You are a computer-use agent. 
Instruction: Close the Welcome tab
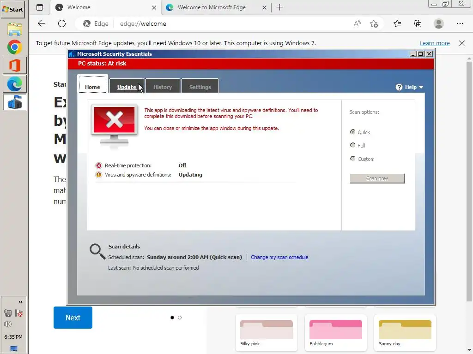pyautogui.click(x=154, y=7)
